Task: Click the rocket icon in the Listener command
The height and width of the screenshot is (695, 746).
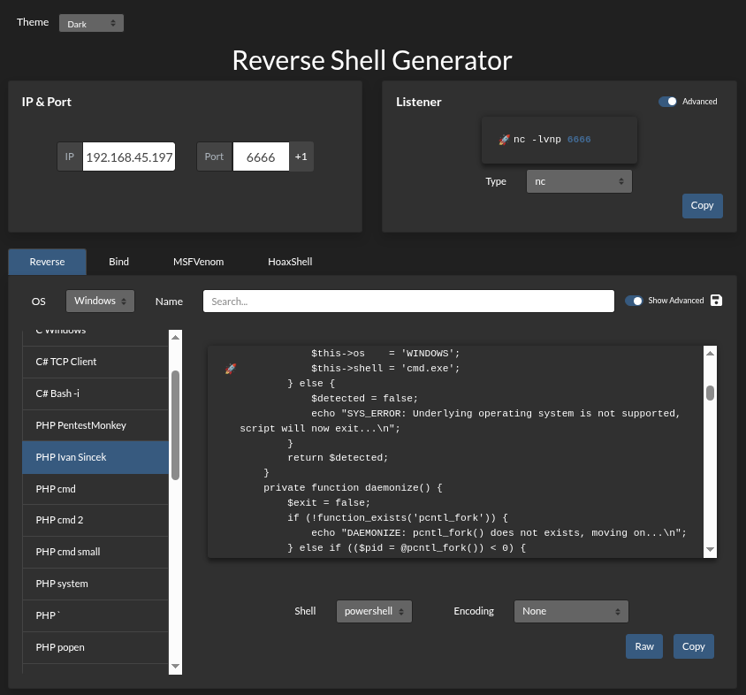Action: coord(504,140)
